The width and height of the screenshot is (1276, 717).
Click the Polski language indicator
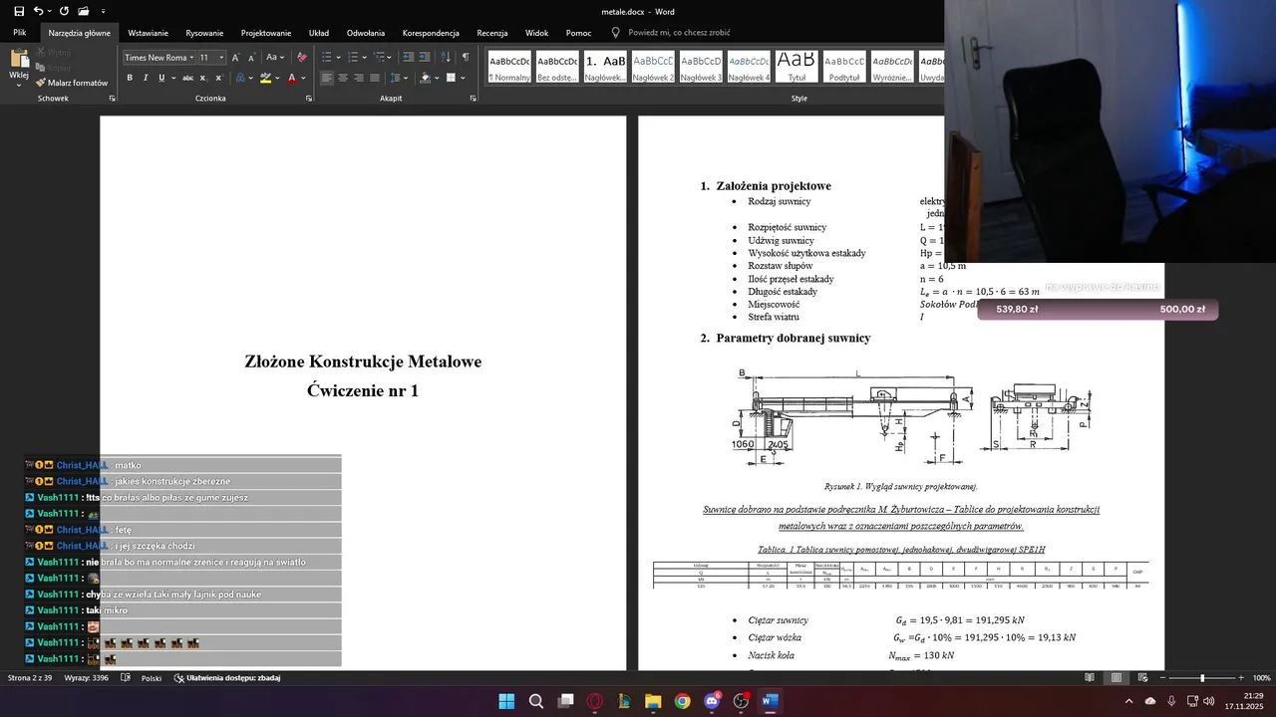pos(152,678)
